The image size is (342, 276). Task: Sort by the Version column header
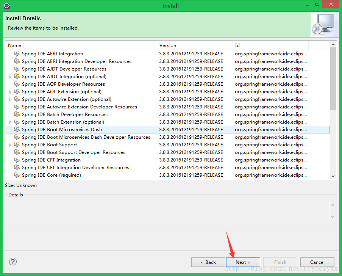195,45
